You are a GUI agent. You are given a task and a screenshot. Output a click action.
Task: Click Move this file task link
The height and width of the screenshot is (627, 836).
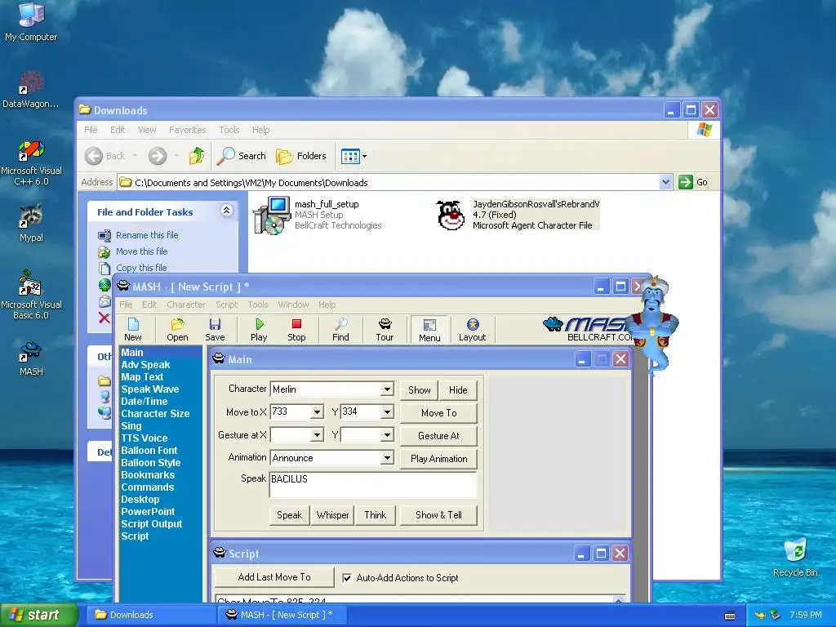142,251
